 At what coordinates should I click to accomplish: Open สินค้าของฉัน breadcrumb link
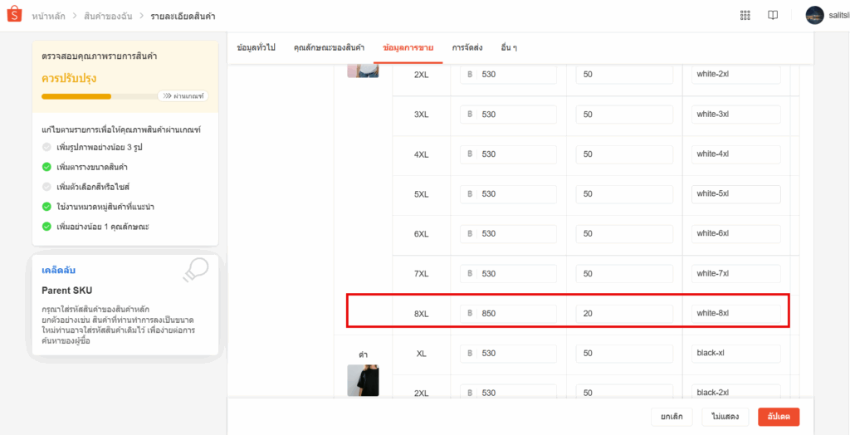click(107, 16)
